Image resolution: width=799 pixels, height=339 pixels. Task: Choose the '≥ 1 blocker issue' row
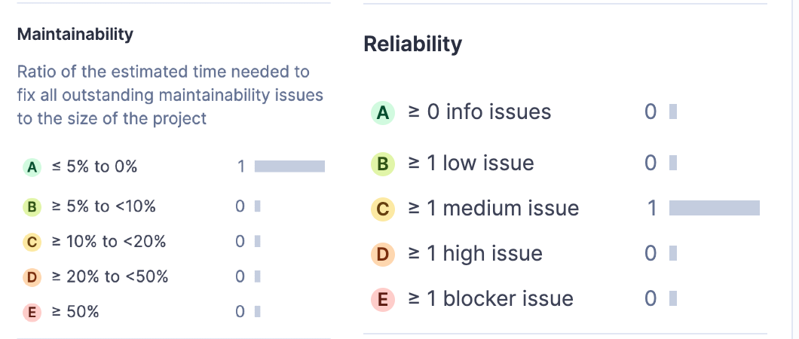490,299
